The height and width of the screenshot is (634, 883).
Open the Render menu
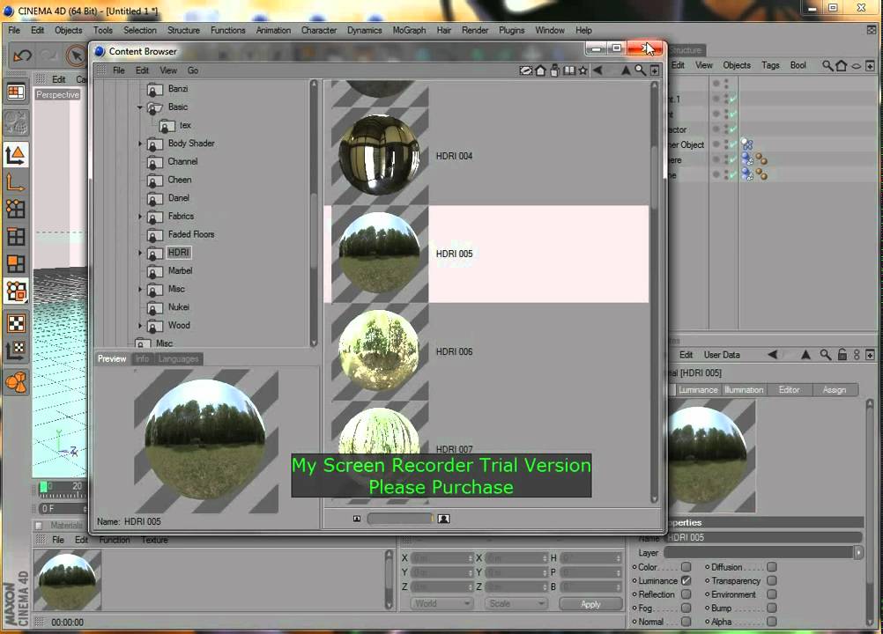click(475, 30)
